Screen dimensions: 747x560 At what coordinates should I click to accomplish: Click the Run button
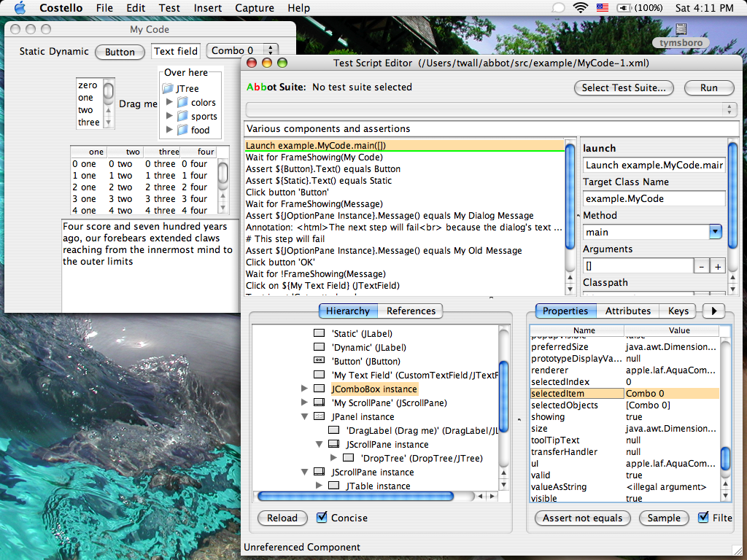point(708,87)
